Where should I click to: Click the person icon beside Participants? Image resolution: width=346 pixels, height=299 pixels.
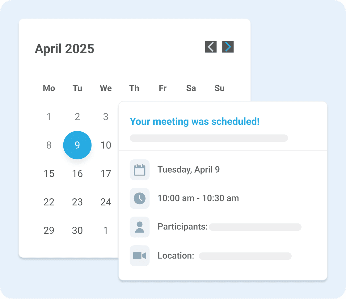coord(140,227)
